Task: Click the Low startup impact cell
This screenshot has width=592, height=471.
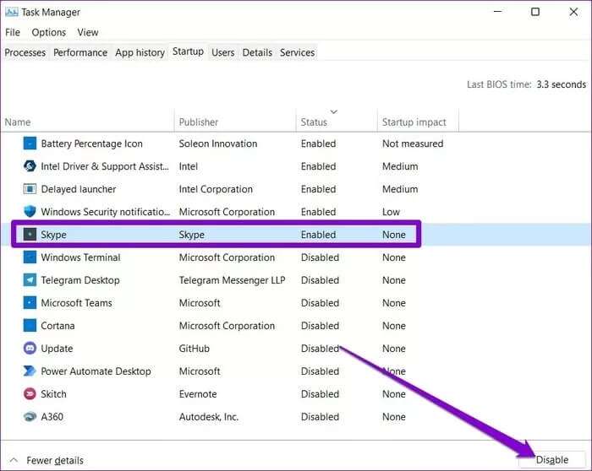Action: pos(391,211)
